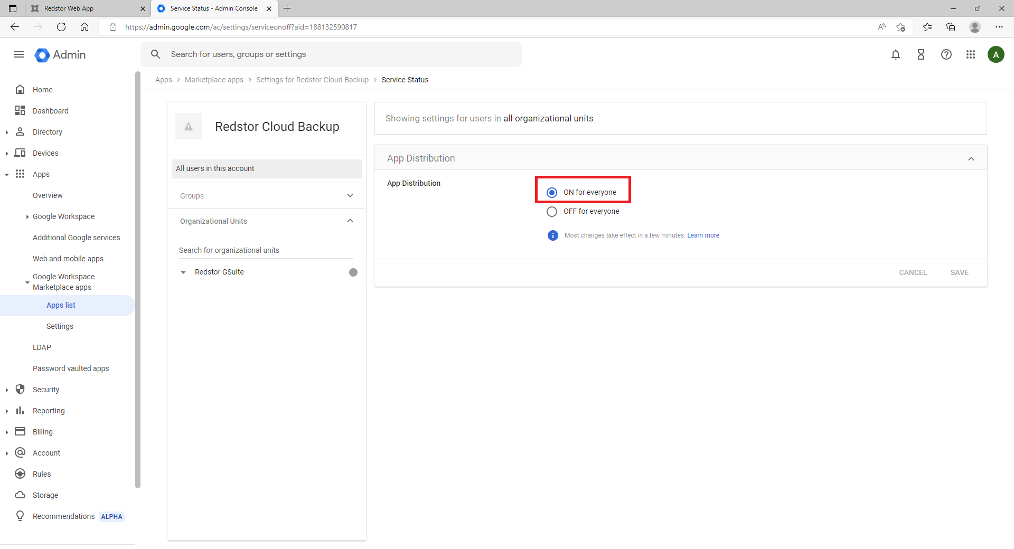
Task: Open the tab actions menu icon
Action: click(13, 8)
